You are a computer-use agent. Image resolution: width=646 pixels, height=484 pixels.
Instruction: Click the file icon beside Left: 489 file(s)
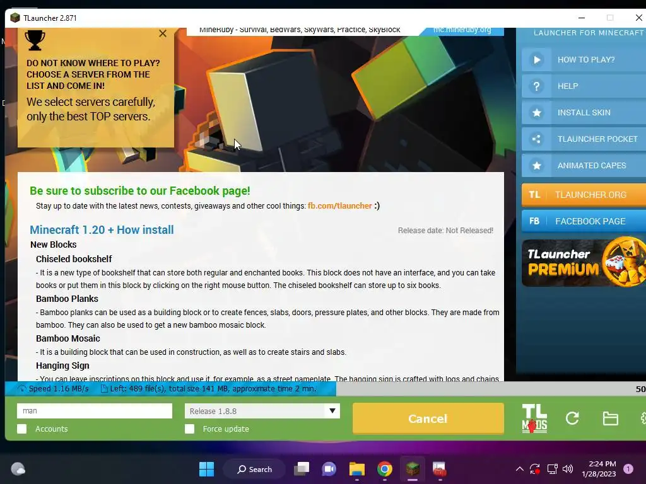[x=104, y=388]
